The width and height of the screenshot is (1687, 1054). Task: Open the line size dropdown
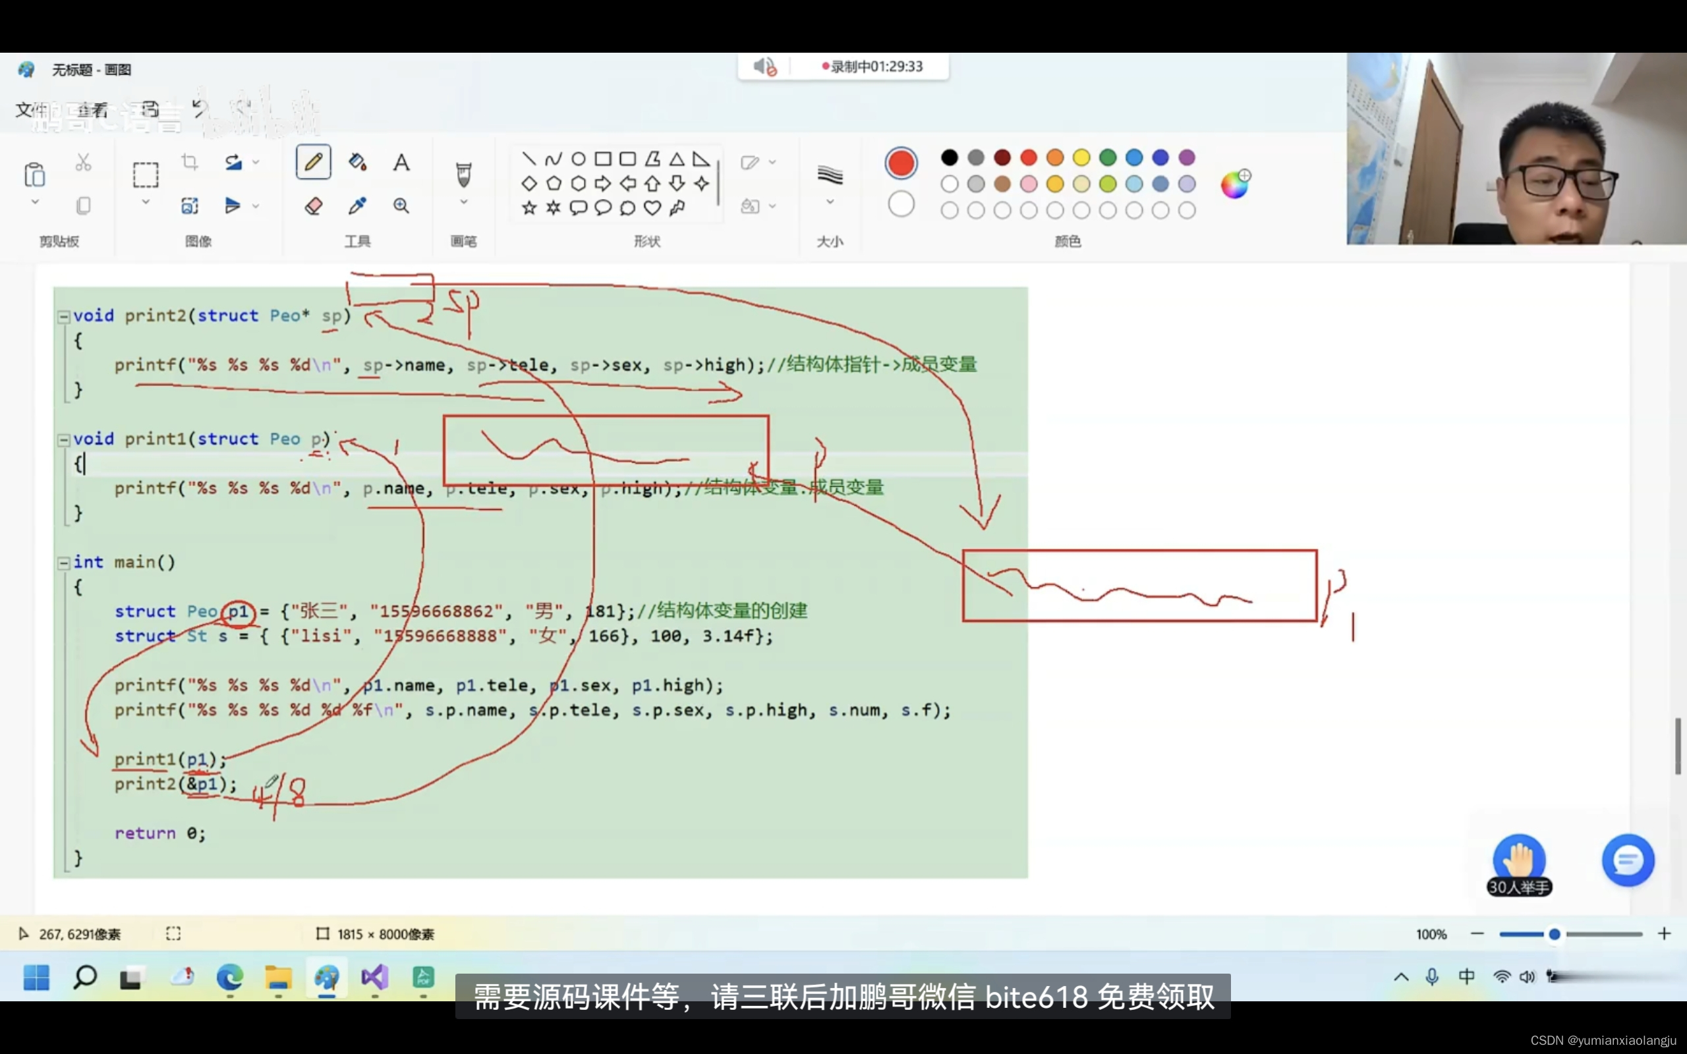830,202
